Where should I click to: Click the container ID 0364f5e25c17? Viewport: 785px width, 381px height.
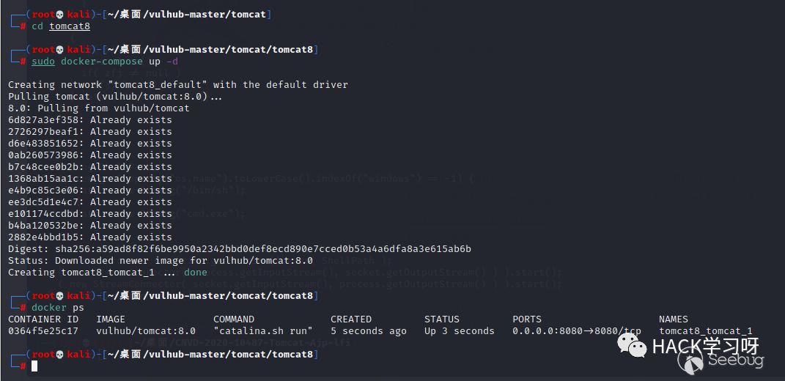43,331
